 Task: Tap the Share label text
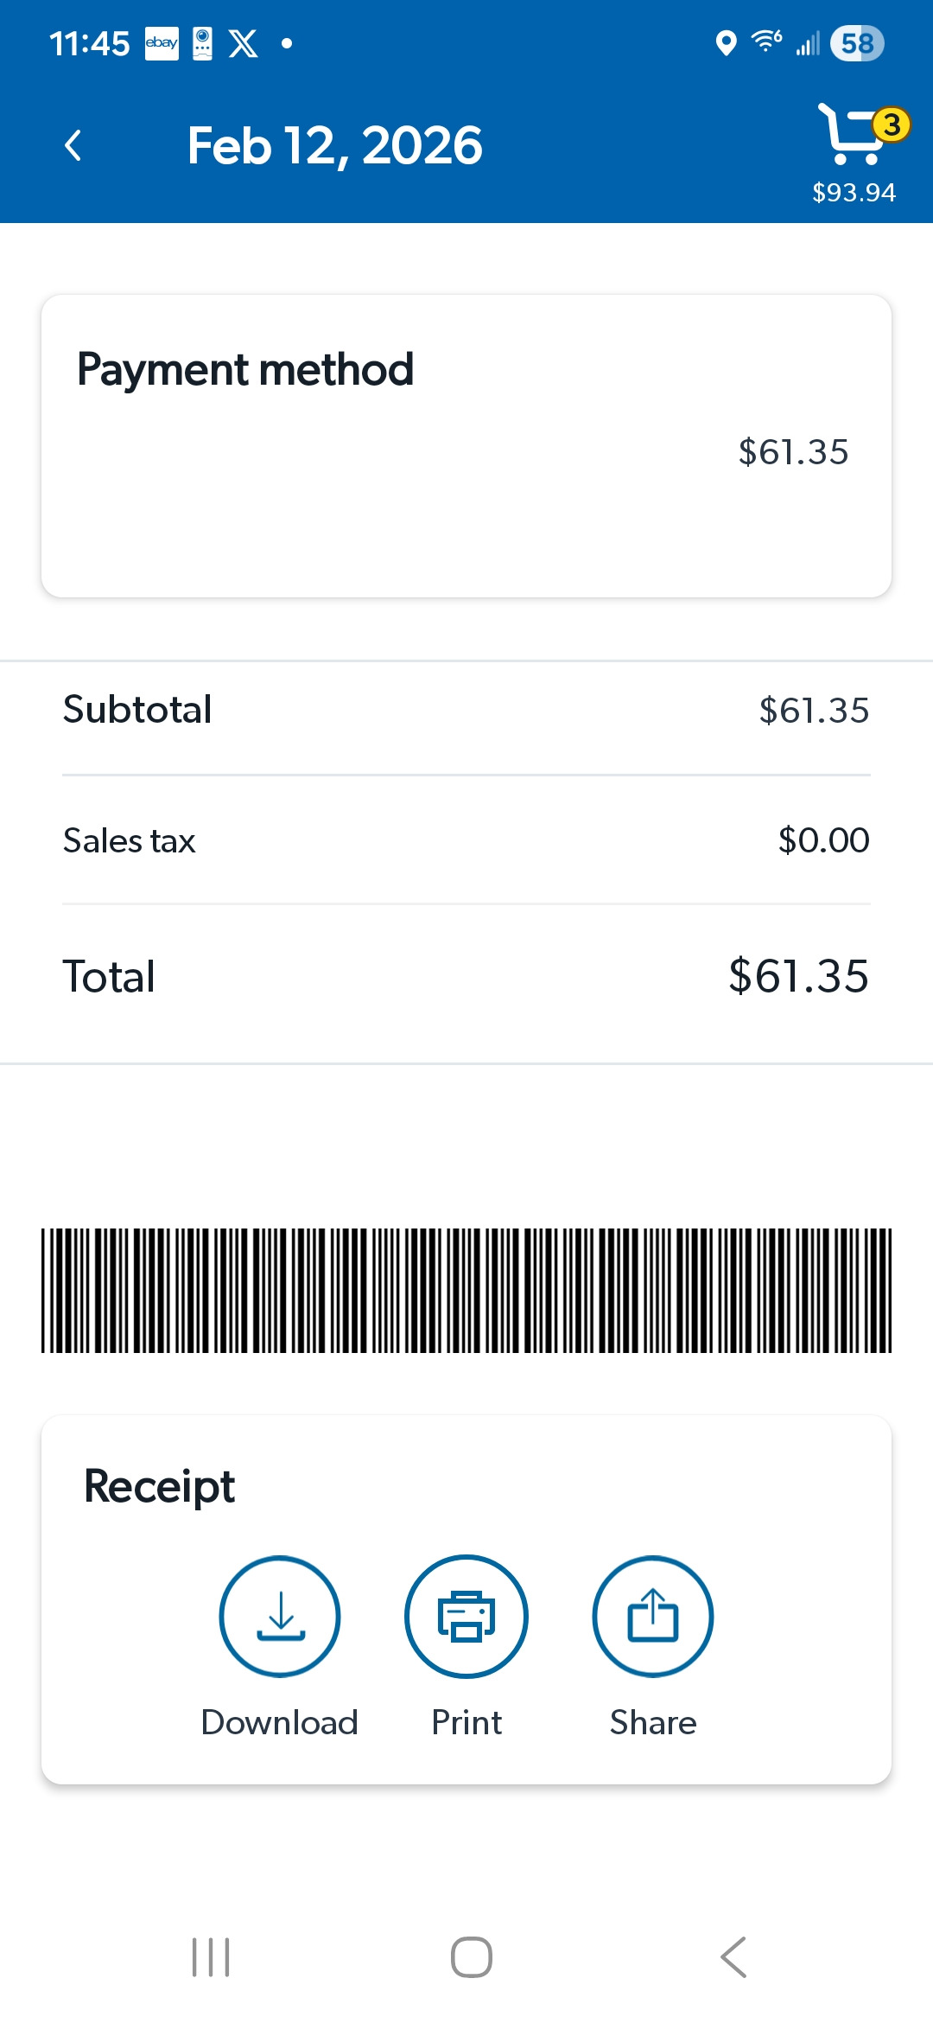point(653,1723)
